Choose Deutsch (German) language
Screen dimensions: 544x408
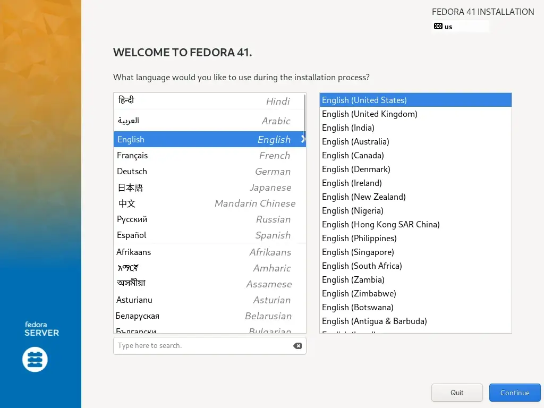209,172
